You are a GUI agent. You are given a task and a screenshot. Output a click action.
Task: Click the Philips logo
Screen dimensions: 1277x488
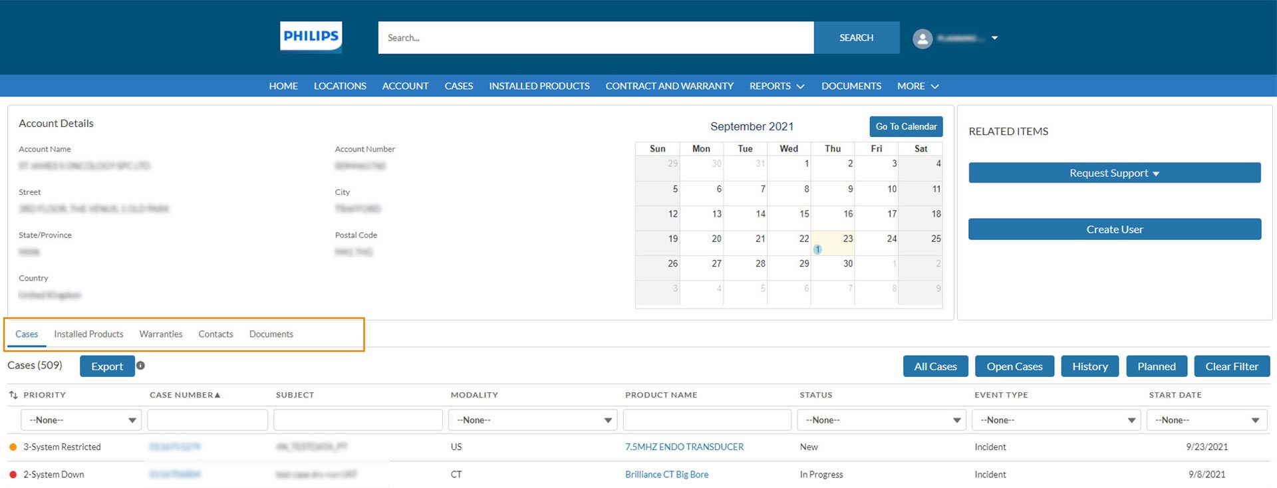click(311, 37)
